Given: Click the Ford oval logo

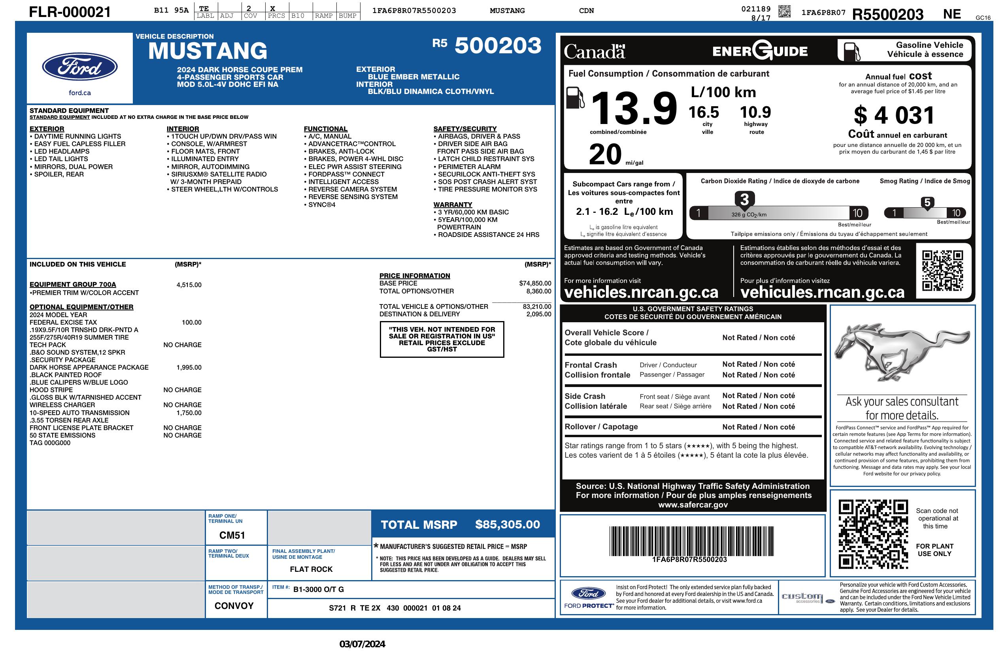Looking at the screenshot, I should (x=79, y=67).
